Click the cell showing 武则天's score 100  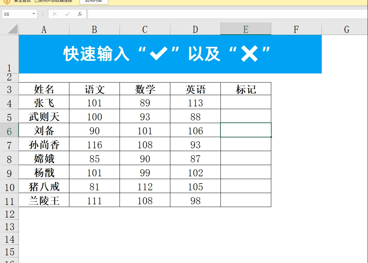point(94,116)
